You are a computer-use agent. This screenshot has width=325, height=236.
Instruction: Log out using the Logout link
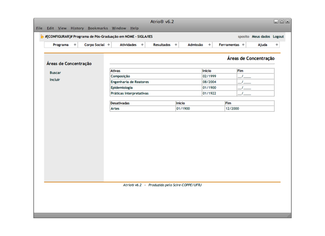pos(278,37)
